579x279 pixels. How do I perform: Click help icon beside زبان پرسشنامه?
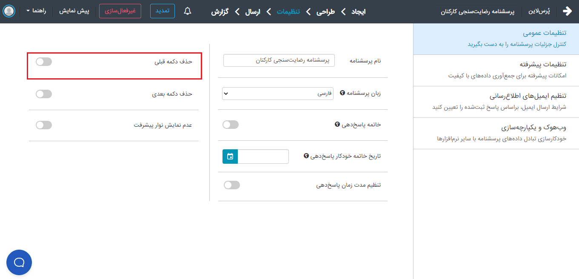tap(342, 93)
